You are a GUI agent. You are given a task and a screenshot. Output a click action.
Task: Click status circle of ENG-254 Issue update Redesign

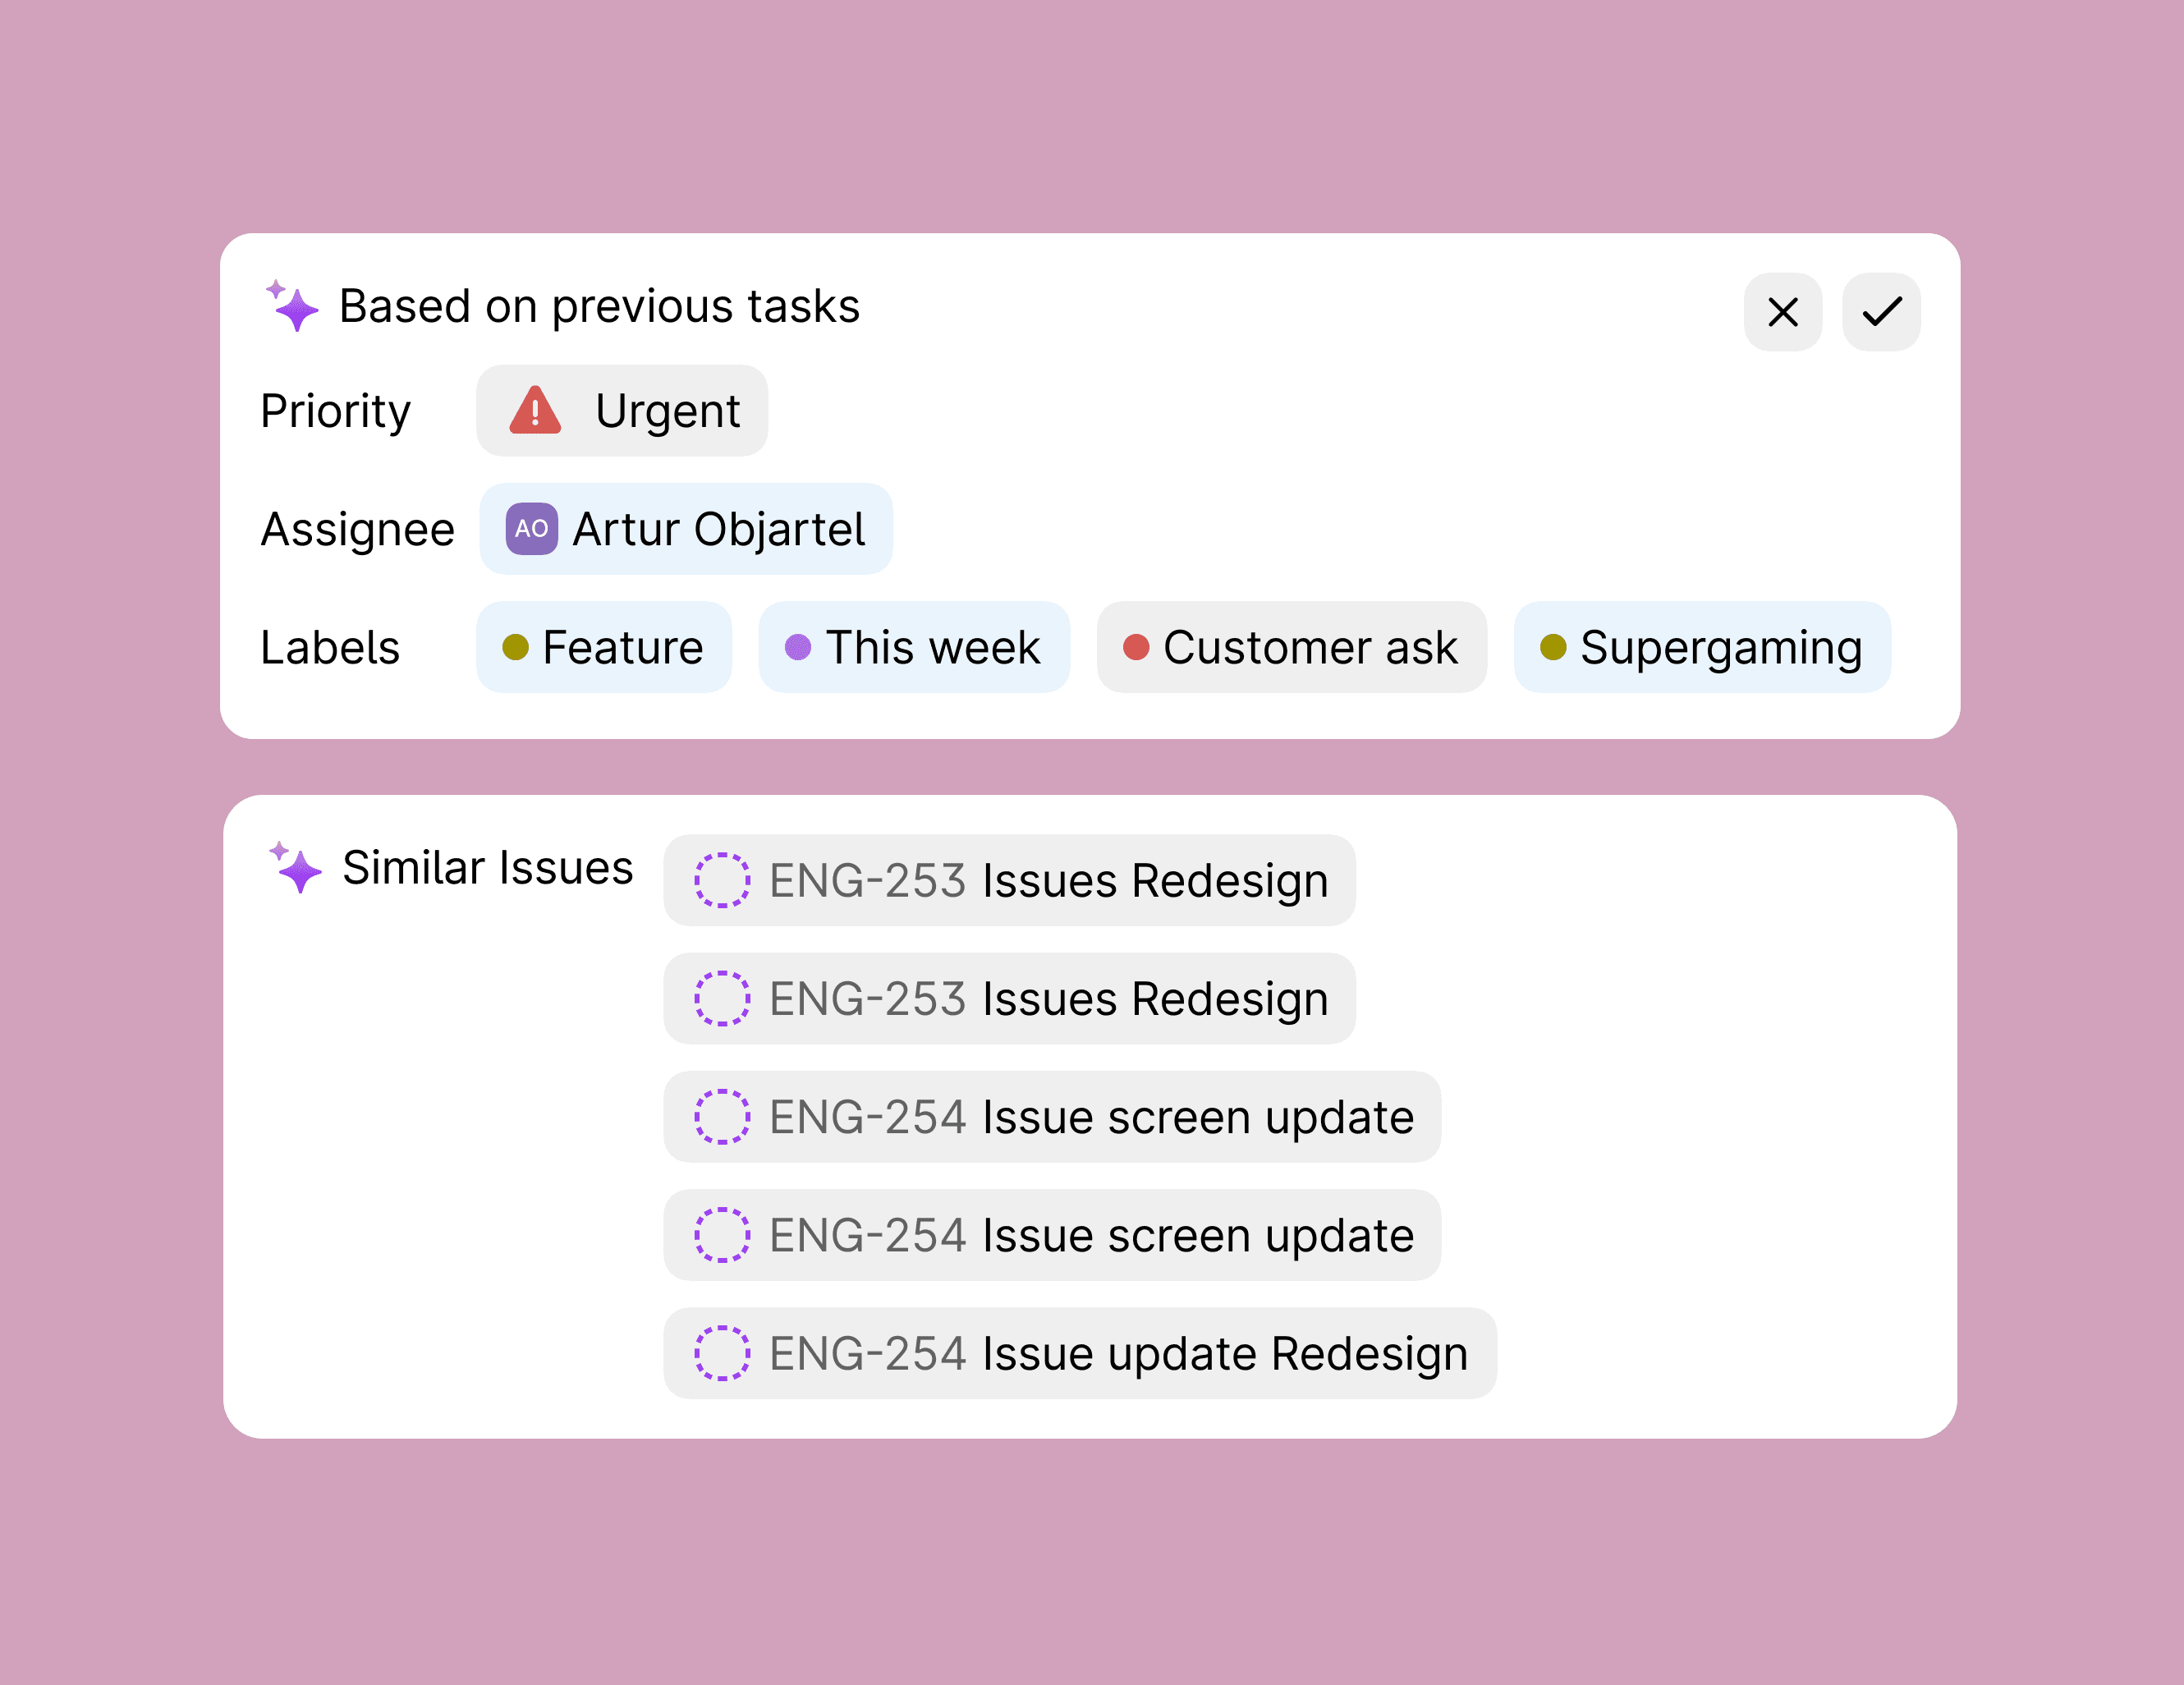click(x=722, y=1353)
